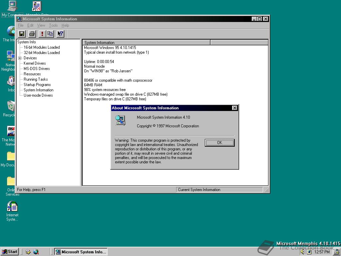Viewport: 341px width, 256px height.
Task: Click the volume speaker tray icon
Action: [x=302, y=252]
